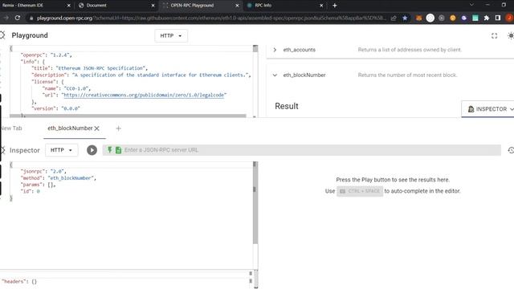
Task: Click the Inspector logo icon
Action: (2, 150)
